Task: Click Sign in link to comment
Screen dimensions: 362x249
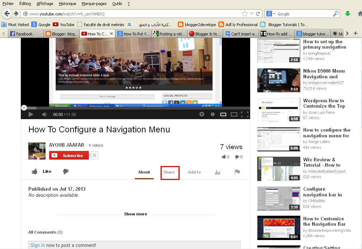Action: click(37, 245)
